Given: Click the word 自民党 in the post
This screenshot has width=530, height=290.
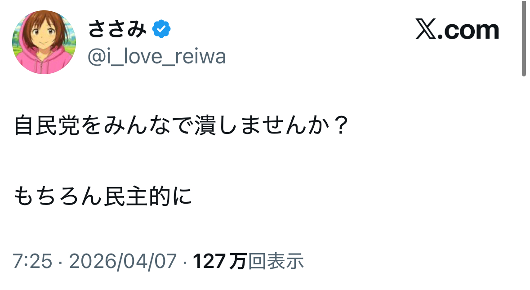Looking at the screenshot, I should click(46, 126).
